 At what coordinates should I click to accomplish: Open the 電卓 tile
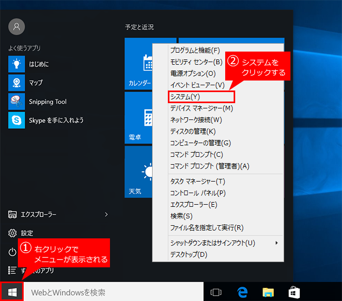tap(138, 118)
